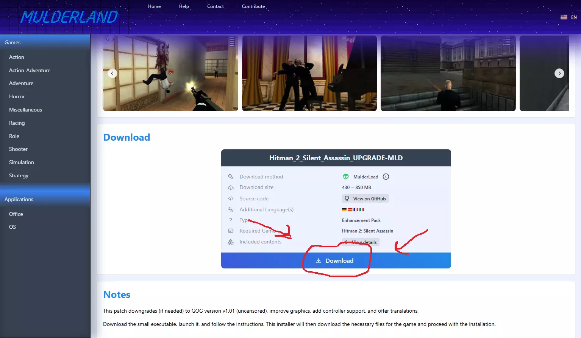Click the note starting "This patch downgrades"

261,311
